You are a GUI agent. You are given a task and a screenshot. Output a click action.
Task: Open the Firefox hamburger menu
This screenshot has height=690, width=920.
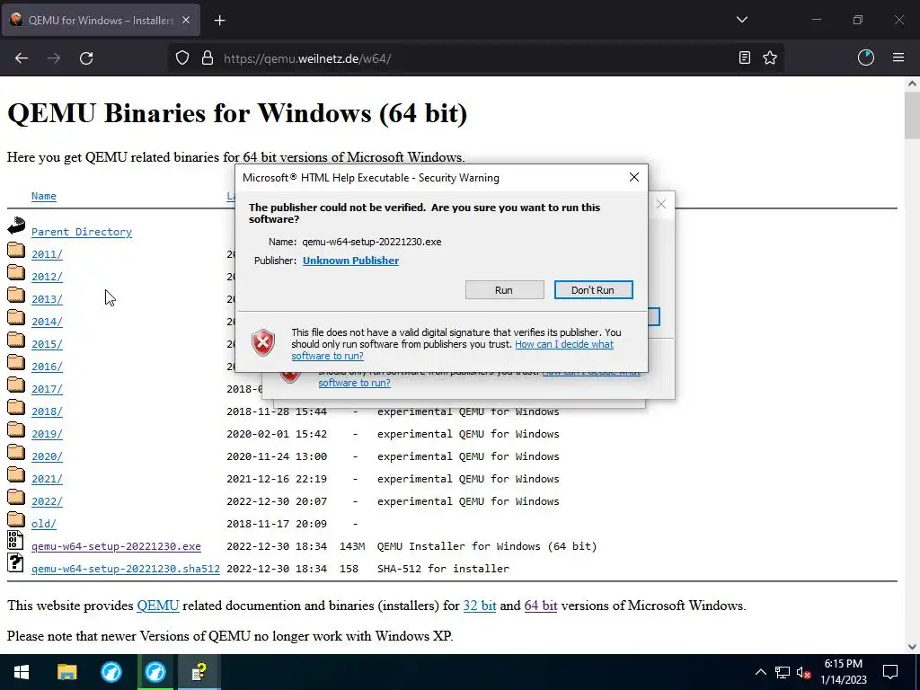click(898, 57)
